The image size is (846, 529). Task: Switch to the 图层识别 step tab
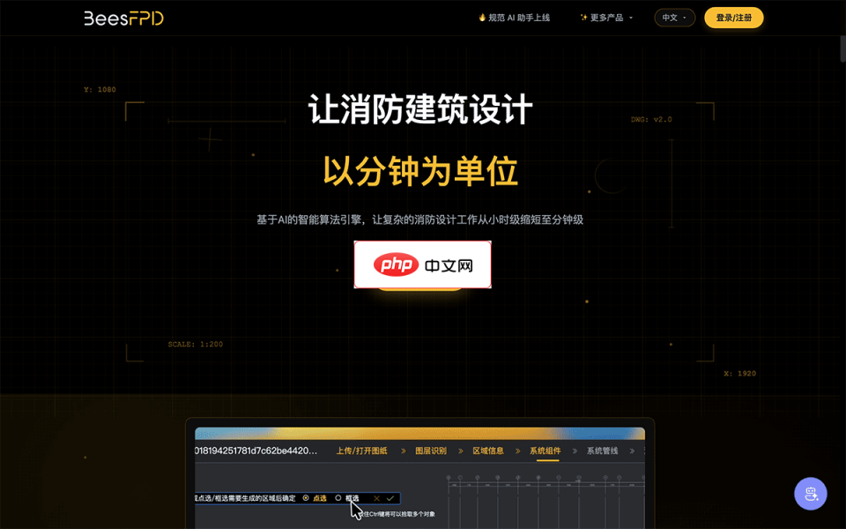(x=431, y=451)
